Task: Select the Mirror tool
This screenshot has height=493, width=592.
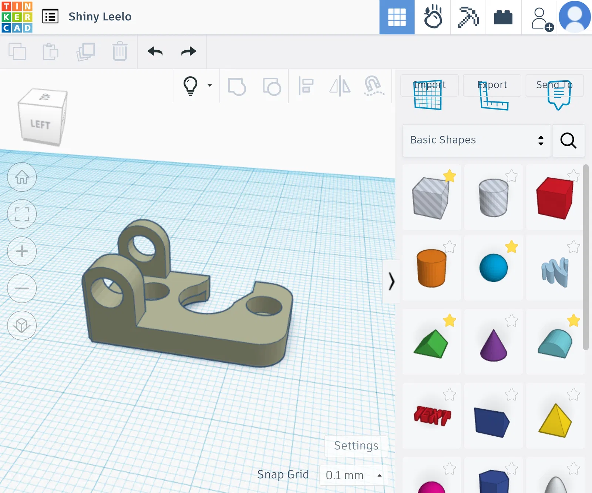Action: 340,86
